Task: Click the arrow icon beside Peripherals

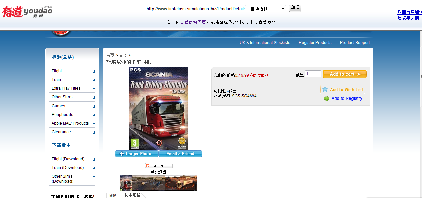Action: [94, 115]
